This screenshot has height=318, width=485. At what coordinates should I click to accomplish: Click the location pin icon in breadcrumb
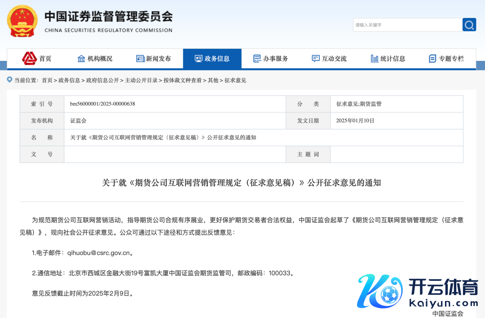pos(9,80)
